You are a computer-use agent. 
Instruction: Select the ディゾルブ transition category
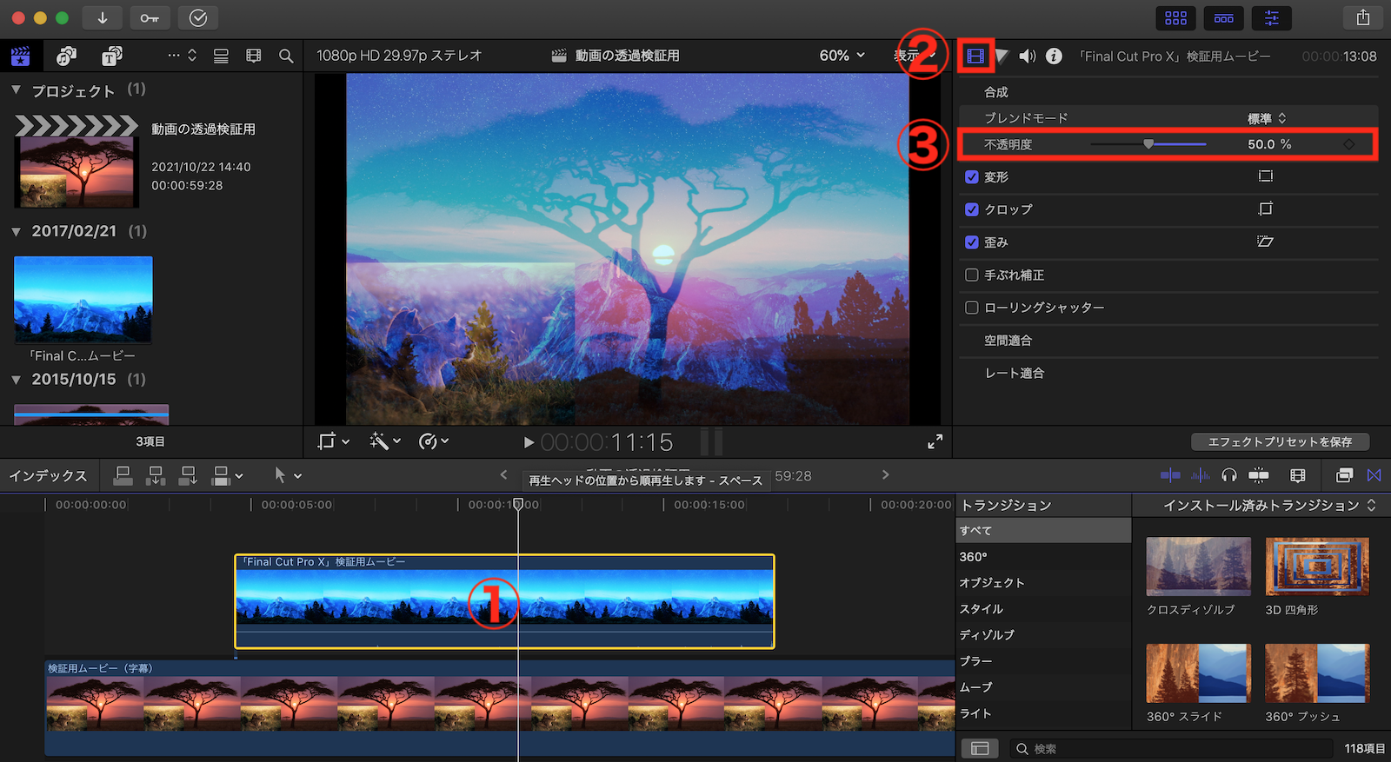[x=987, y=635]
